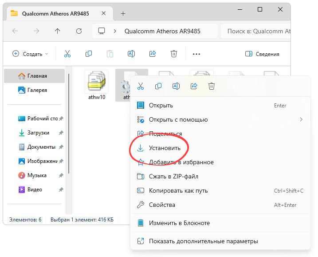Screen dimensions: 318x257
Task: Click the pin icon next to Загрузки
Action: pos(61,133)
